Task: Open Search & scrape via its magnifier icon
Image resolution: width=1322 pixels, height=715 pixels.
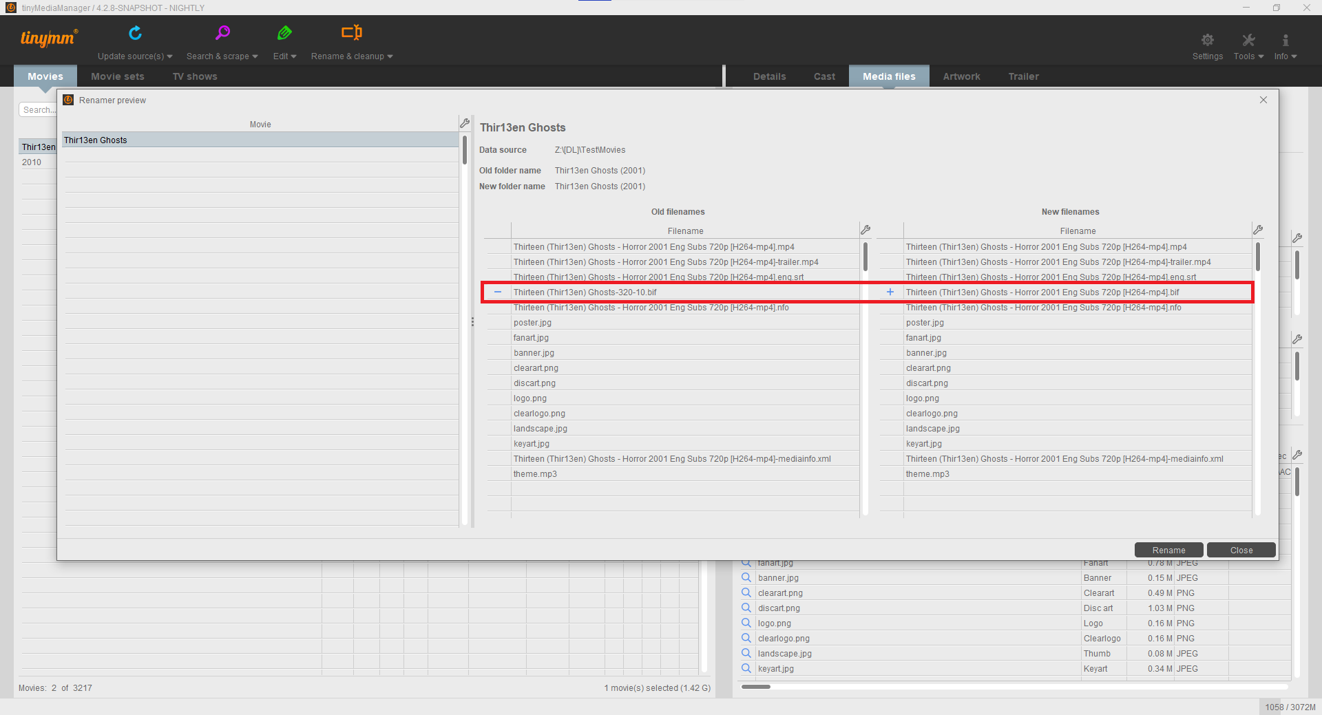Action: pyautogui.click(x=222, y=32)
